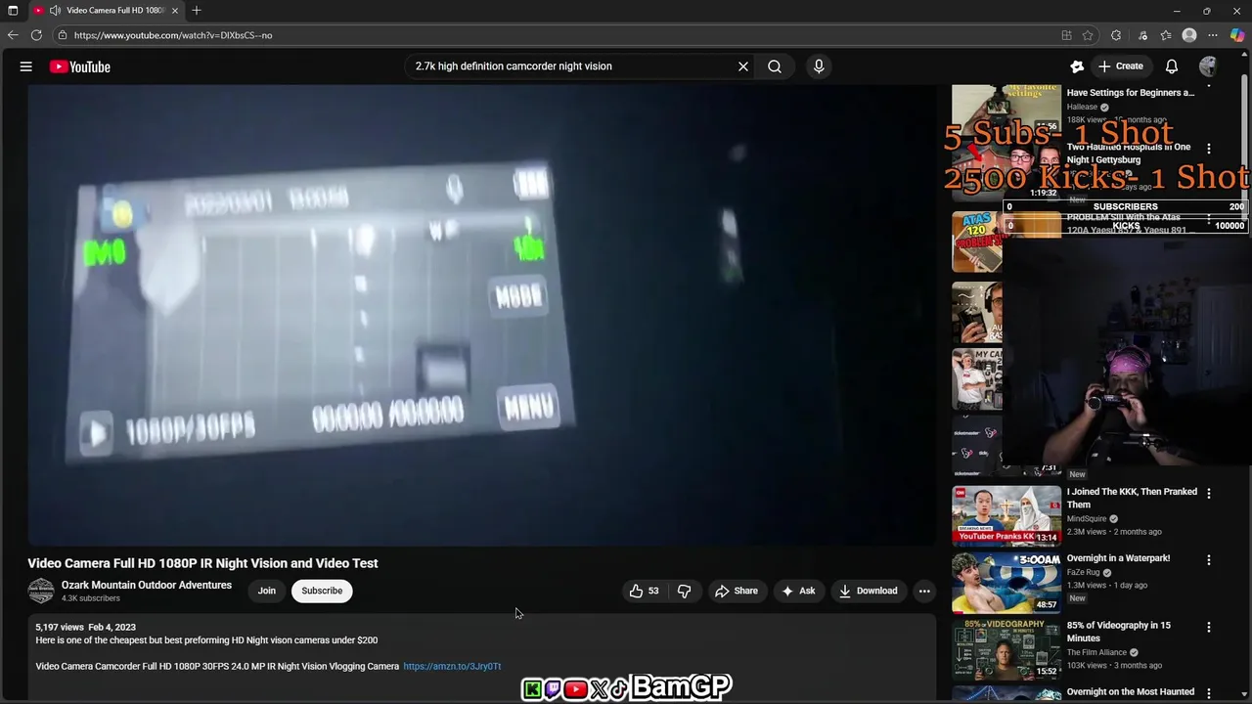Open options for 85% of Videography video
This screenshot has height=704, width=1252.
(1209, 627)
